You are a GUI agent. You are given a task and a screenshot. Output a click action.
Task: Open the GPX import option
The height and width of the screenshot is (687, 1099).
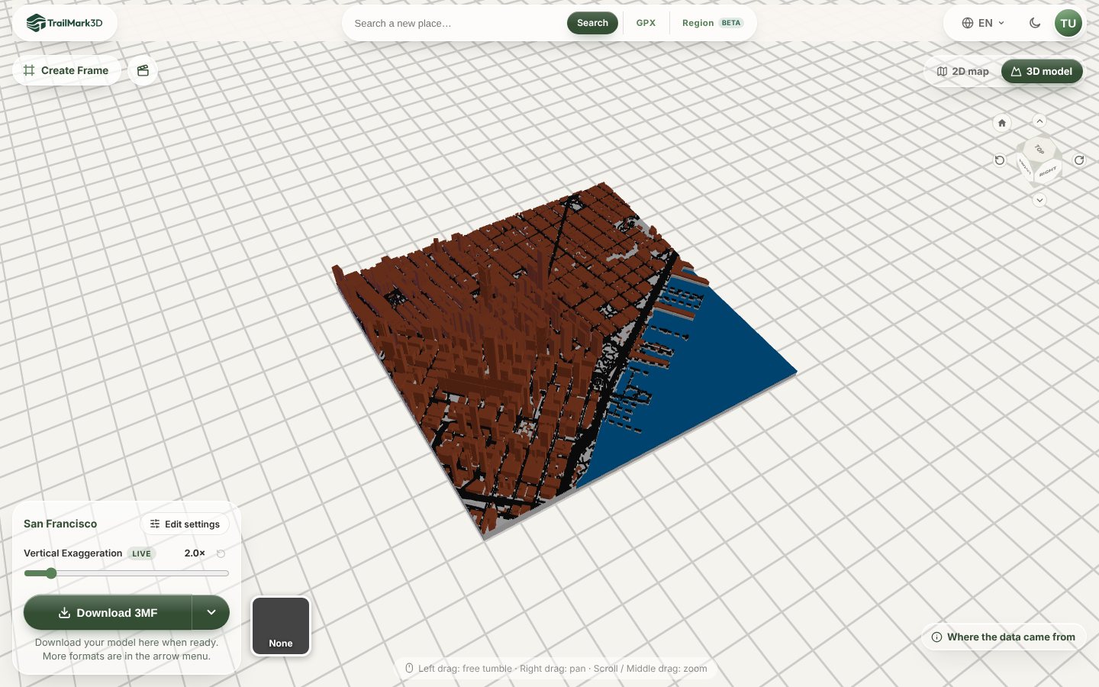point(646,23)
